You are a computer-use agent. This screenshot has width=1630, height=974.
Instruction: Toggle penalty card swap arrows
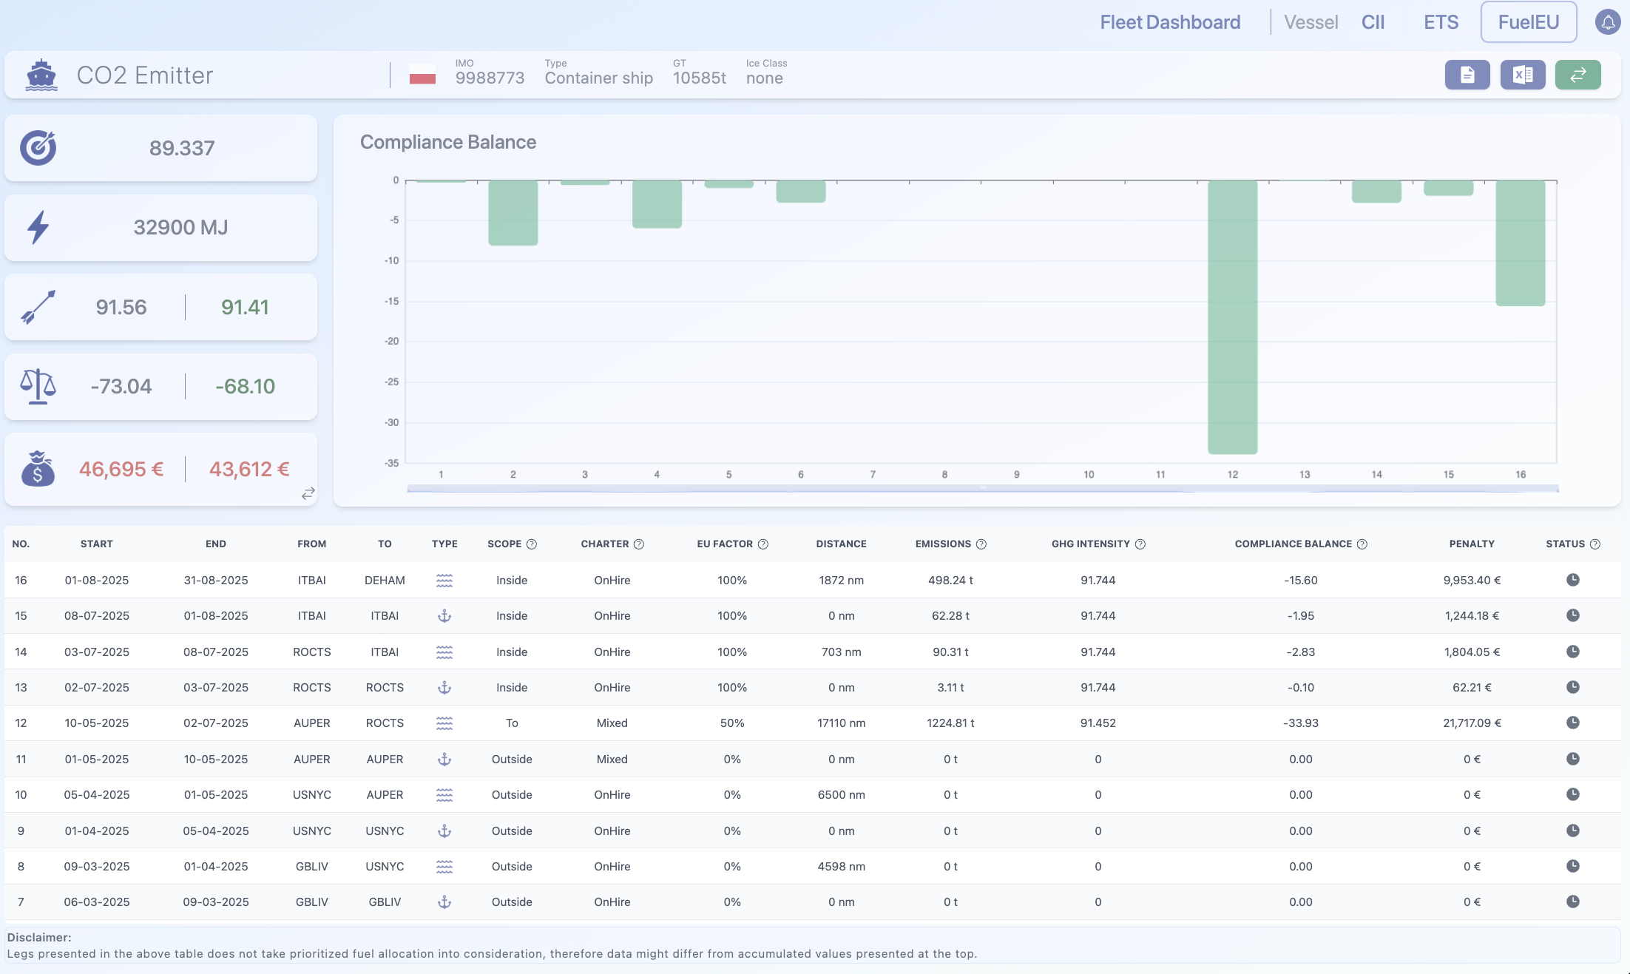[308, 493]
